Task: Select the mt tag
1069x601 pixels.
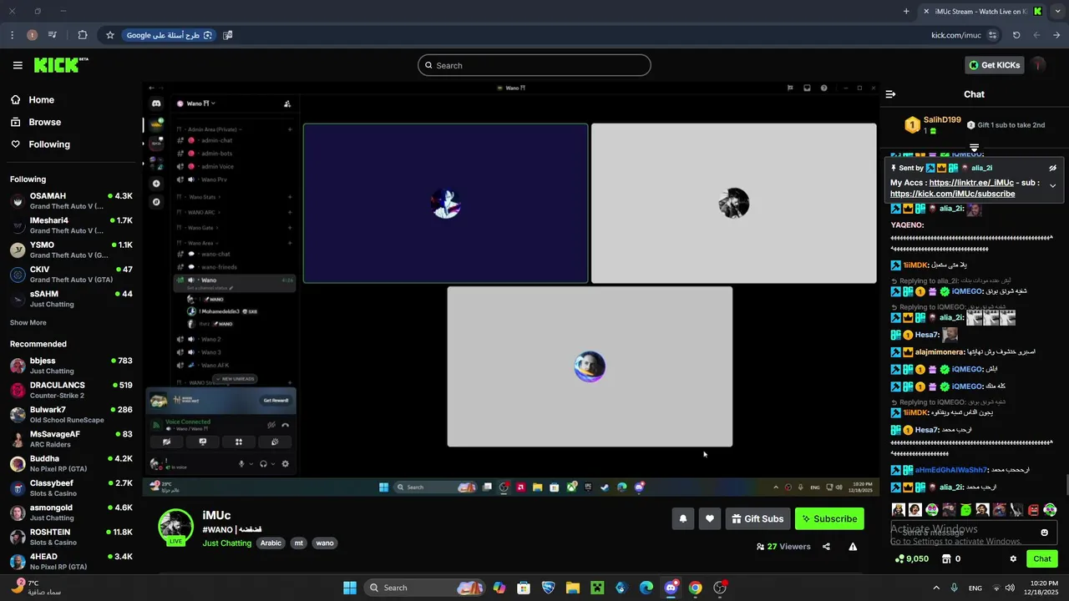Action: tap(298, 543)
